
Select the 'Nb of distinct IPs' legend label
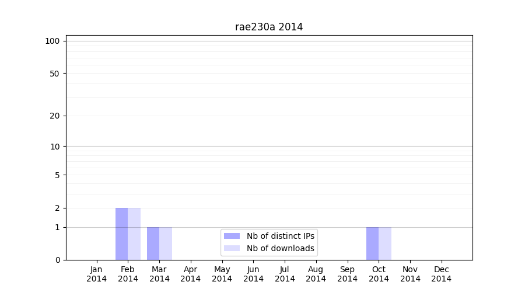[x=280, y=236]
